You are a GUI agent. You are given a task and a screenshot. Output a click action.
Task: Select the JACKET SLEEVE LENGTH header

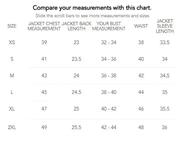[x=165, y=26]
